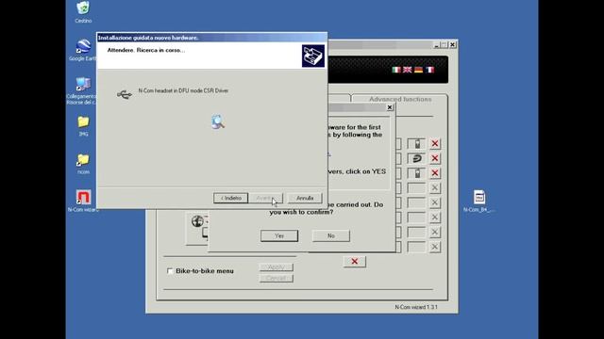Viewport: 604px width, 339px height.
Task: Click the 'Installazione guidata nuovo hardware' title bar
Action: 211,38
